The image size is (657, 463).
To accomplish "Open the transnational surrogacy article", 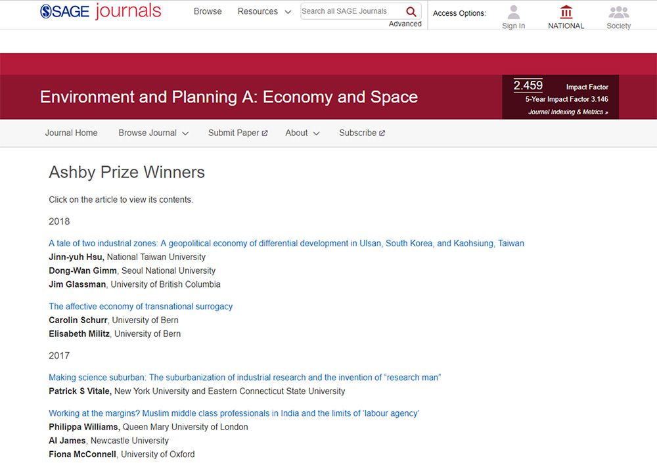I will pos(141,306).
